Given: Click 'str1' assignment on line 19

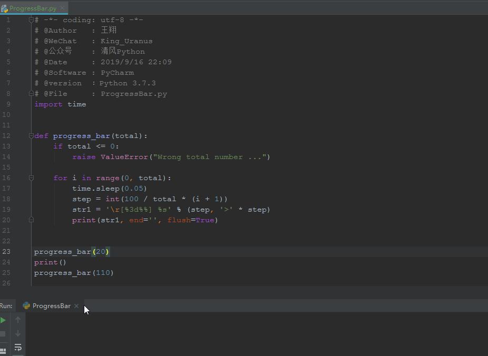Looking at the screenshot, I should click(x=82, y=210).
